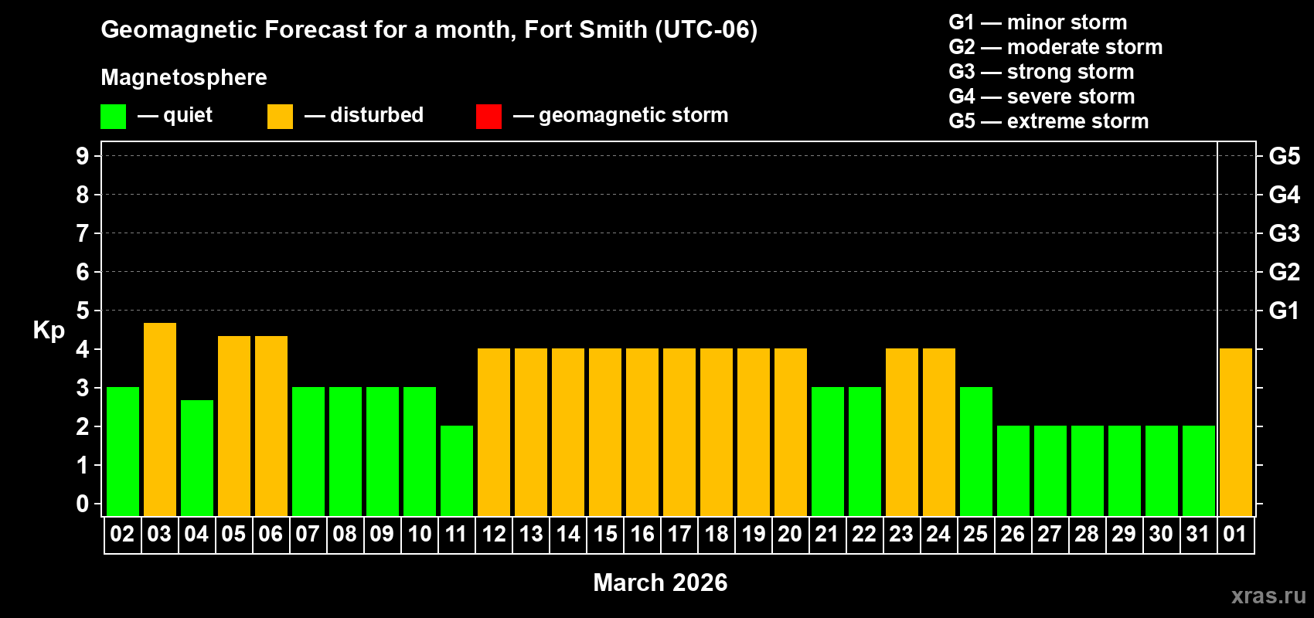Click date label 26 on the axis

pos(1013,534)
